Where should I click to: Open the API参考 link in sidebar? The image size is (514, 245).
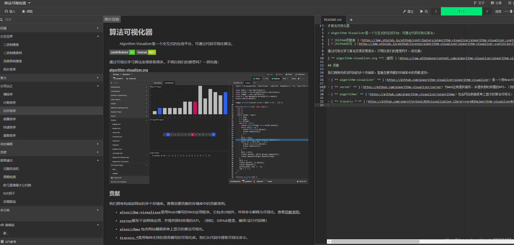click(x=51, y=242)
